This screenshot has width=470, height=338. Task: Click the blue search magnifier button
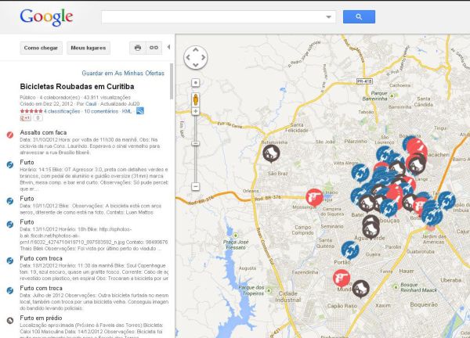click(359, 16)
